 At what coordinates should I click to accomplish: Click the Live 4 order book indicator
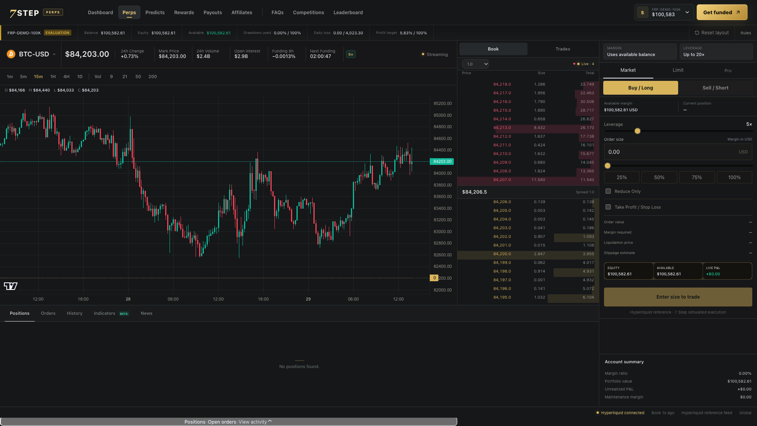click(584, 64)
